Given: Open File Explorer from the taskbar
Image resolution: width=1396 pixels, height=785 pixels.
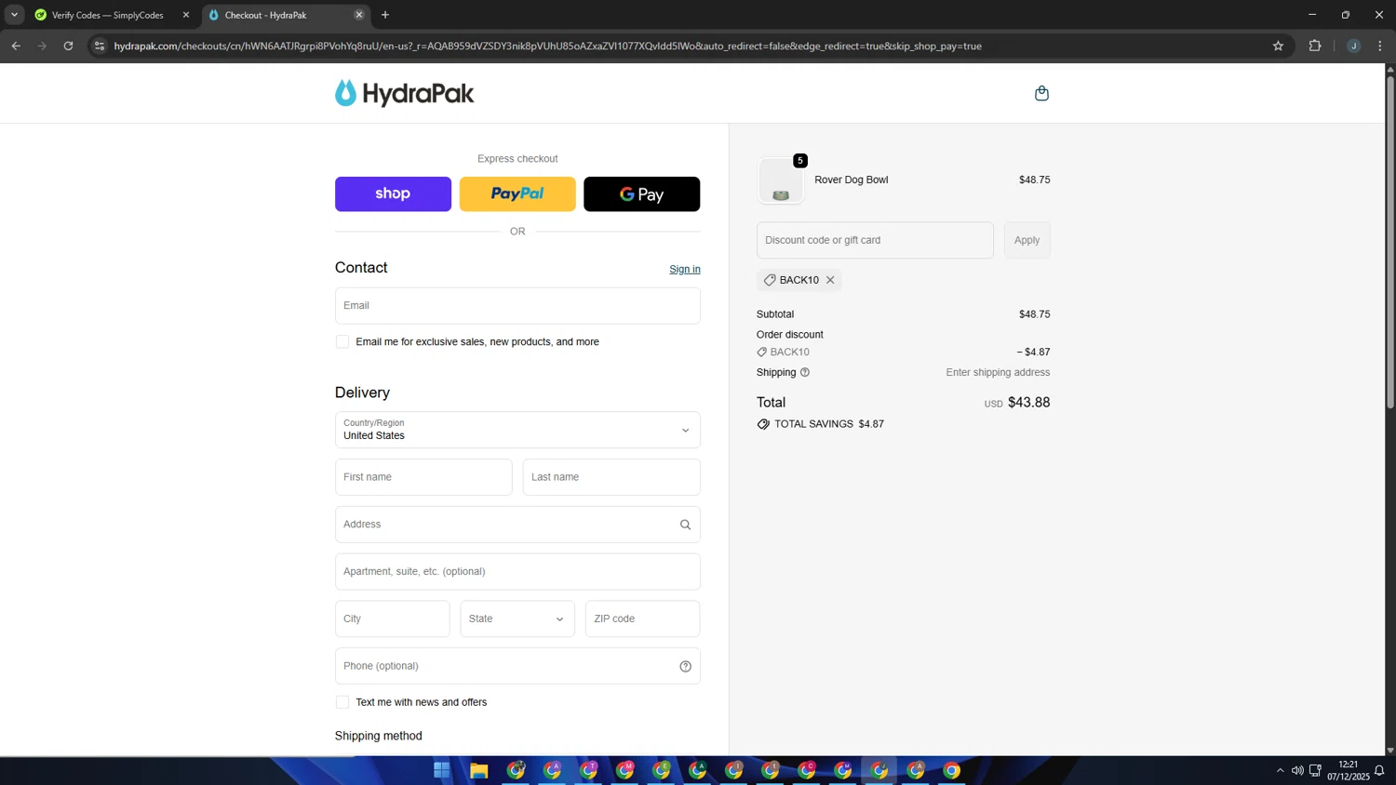Looking at the screenshot, I should pos(478,770).
